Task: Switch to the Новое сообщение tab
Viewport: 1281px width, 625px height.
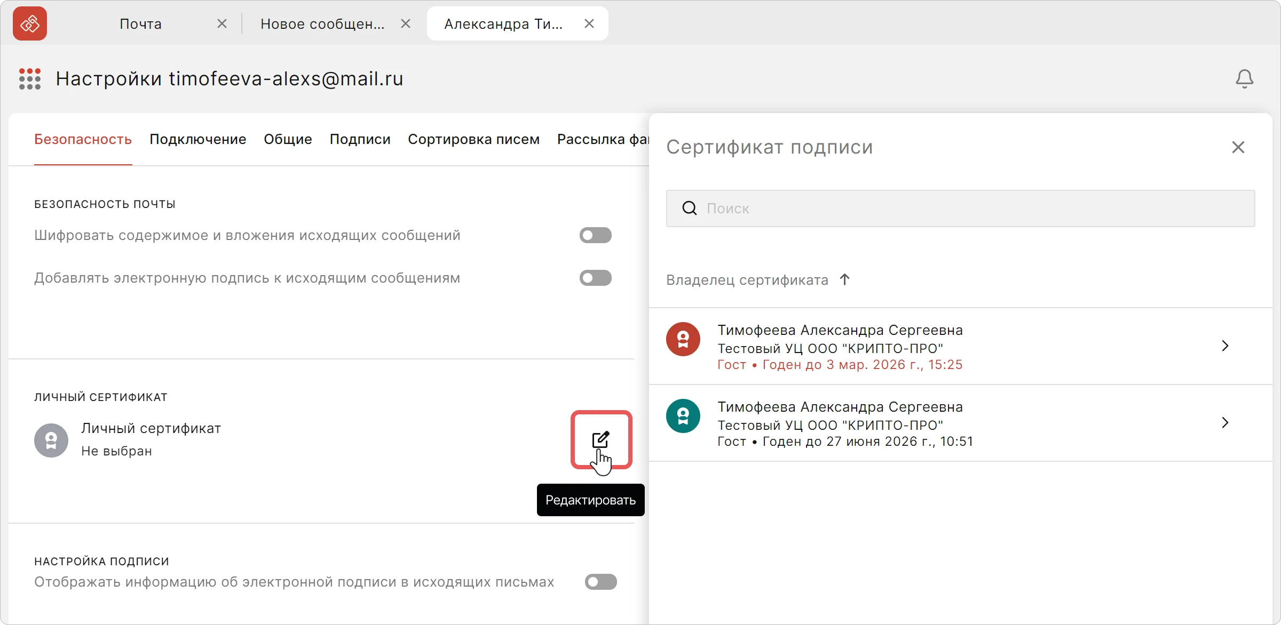Action: tap(322, 24)
